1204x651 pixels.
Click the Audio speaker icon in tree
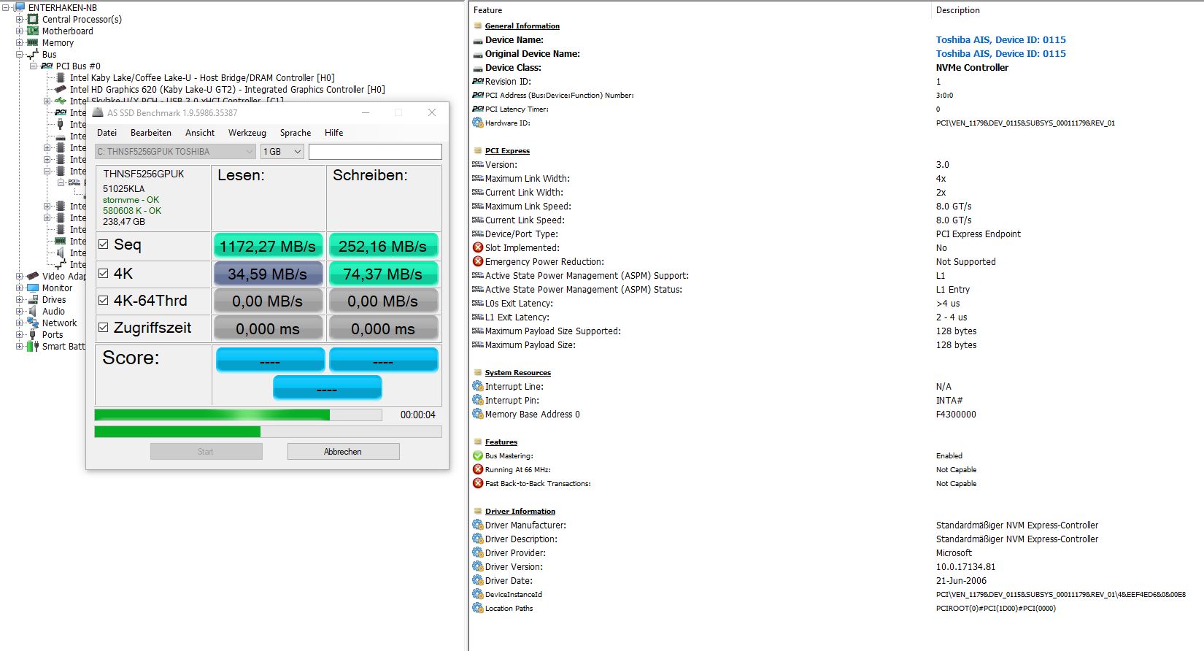33,311
